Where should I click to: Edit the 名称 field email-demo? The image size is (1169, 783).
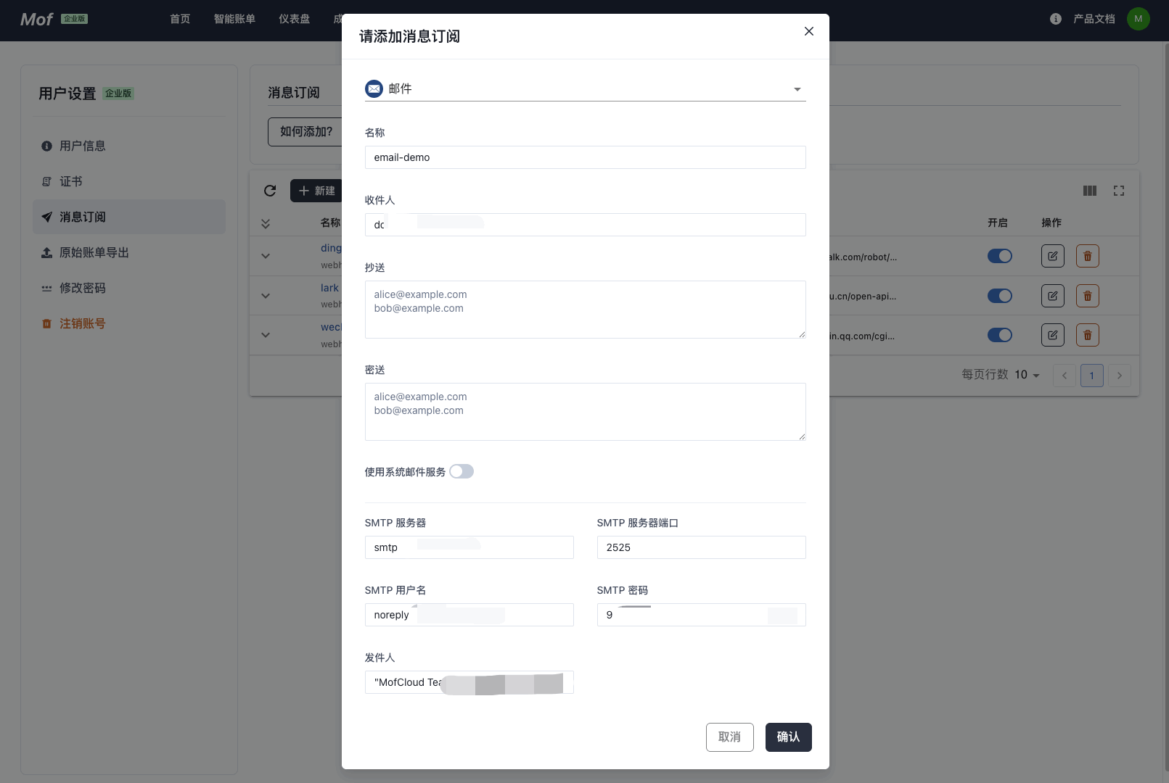click(x=585, y=157)
